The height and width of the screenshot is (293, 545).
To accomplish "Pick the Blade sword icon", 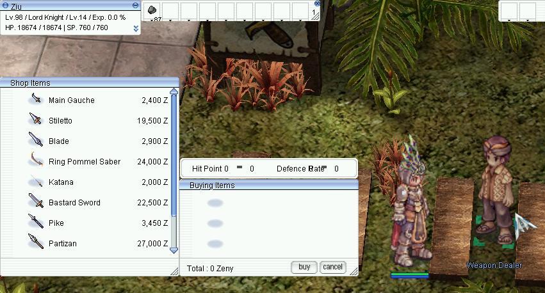I will point(35,139).
